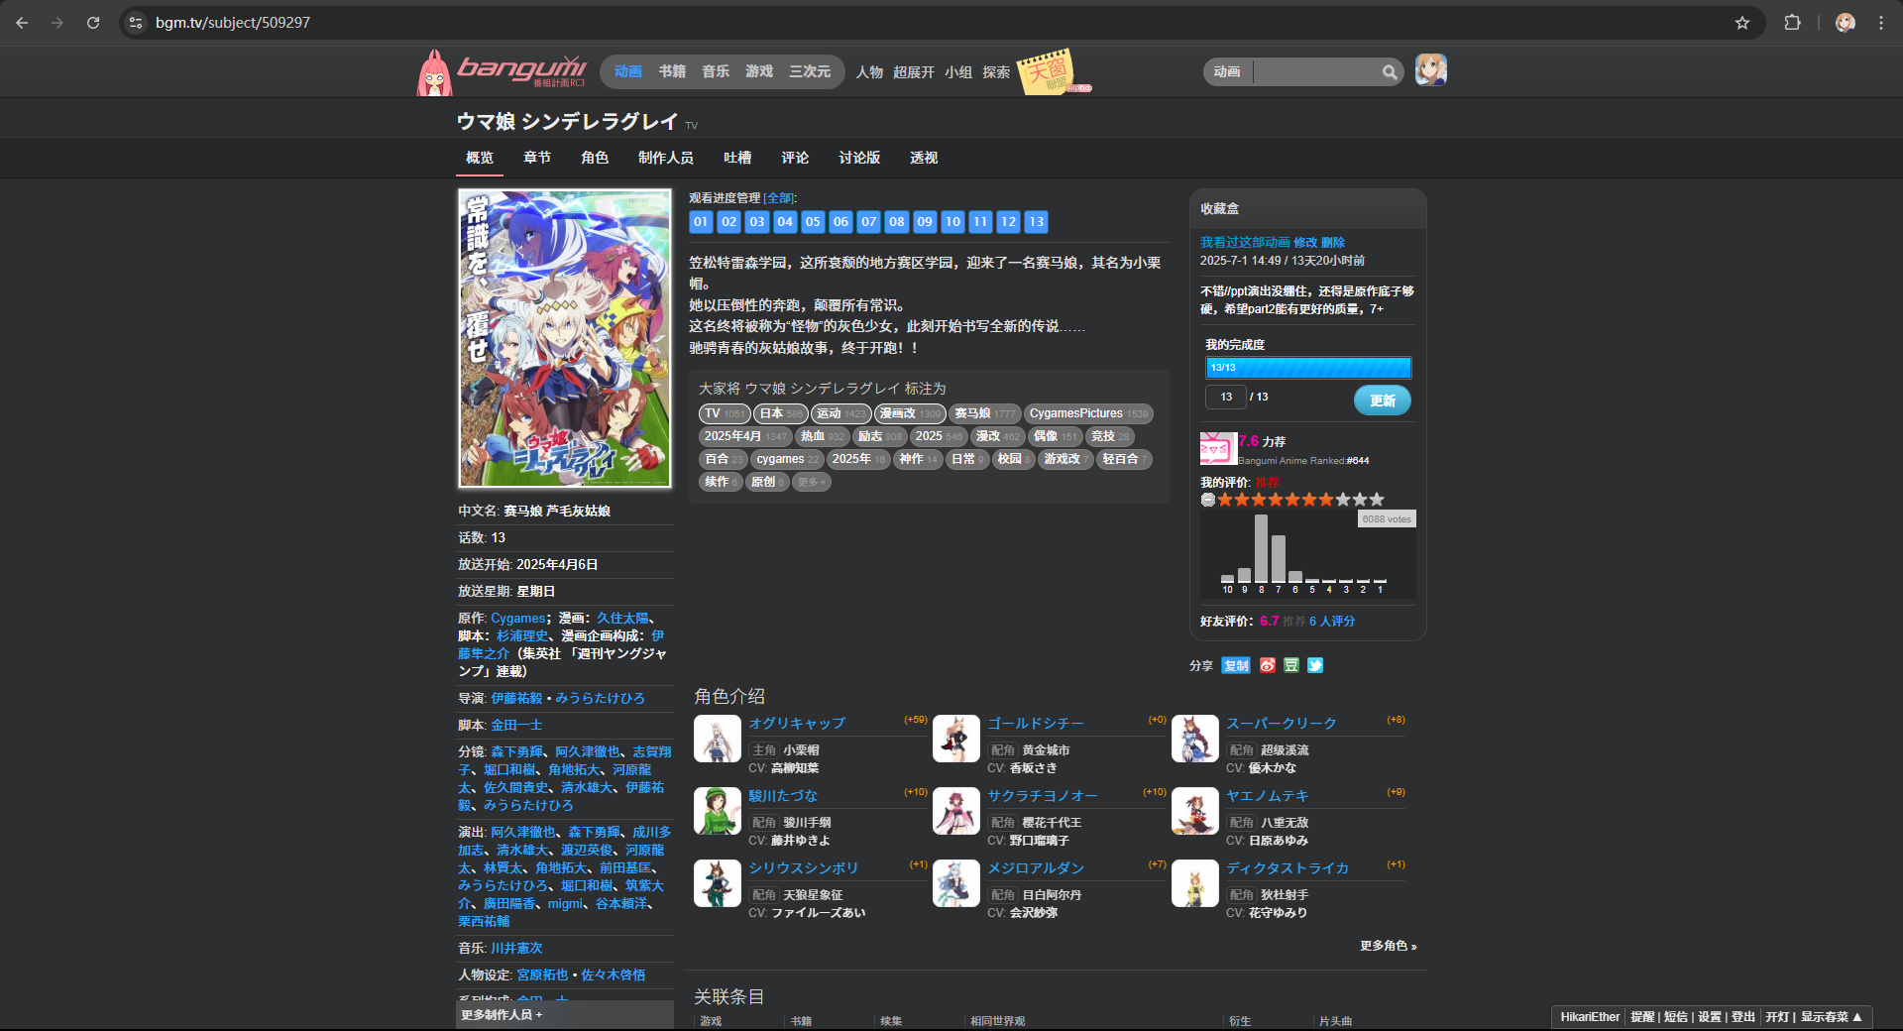Click 修改 in the collection box

[x=1305, y=242]
